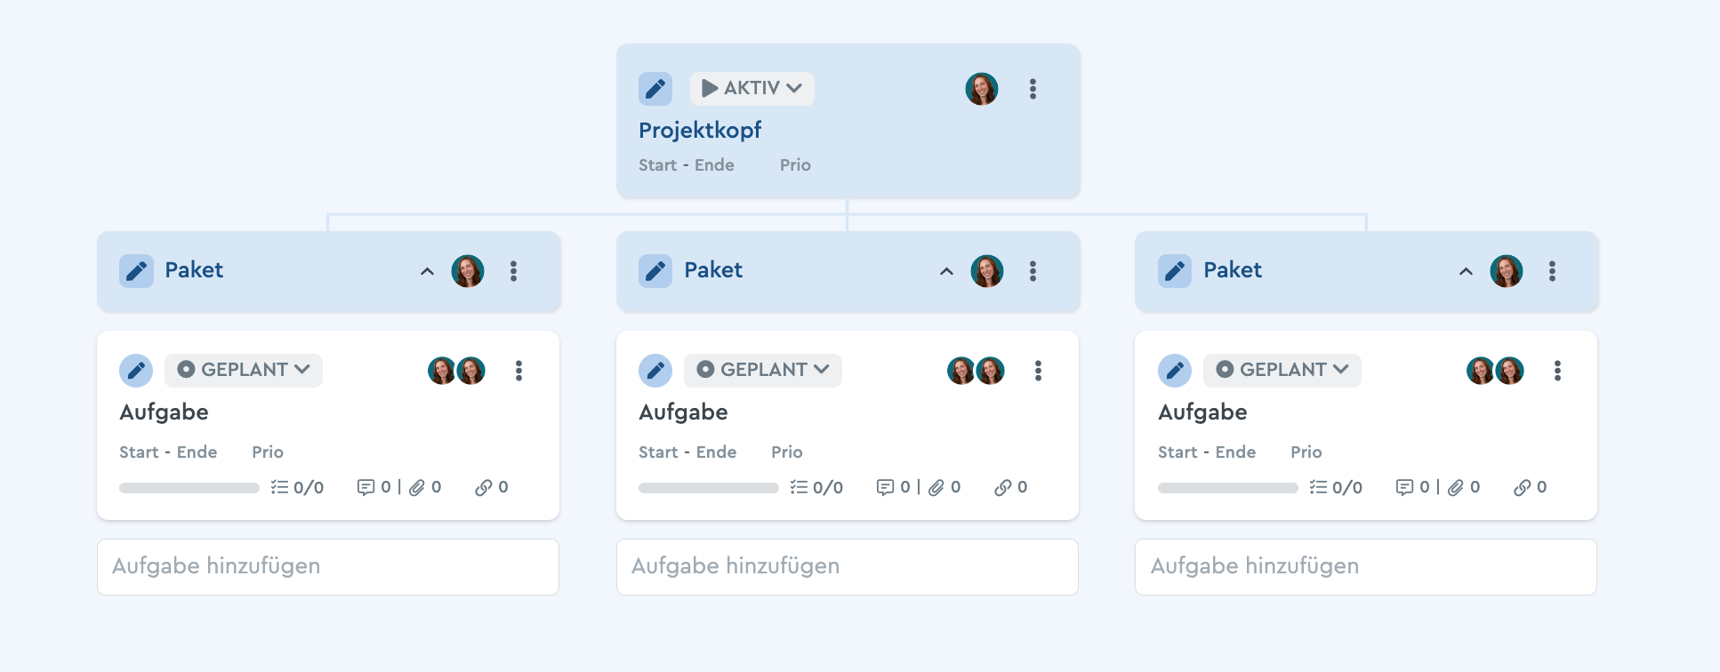Open three-dot menu on the middle Aufgabe card

click(x=1038, y=371)
